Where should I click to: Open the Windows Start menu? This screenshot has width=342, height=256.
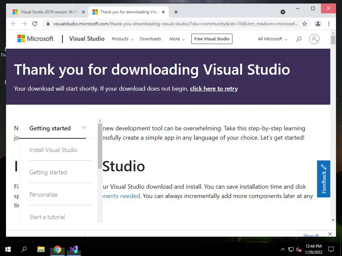pyautogui.click(x=8, y=249)
